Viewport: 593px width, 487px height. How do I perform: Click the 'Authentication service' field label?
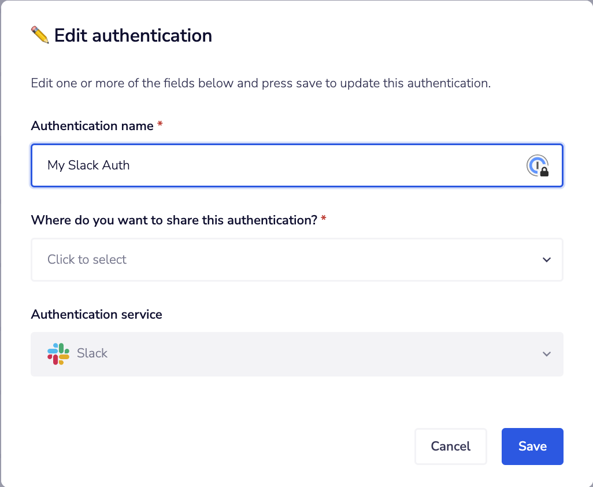(97, 315)
